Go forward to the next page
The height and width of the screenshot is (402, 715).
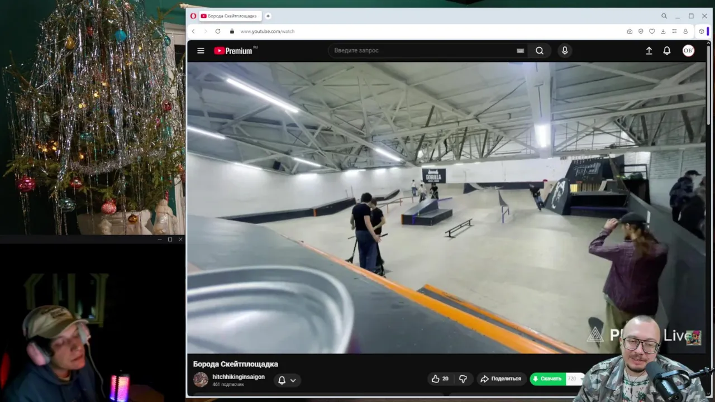(205, 31)
